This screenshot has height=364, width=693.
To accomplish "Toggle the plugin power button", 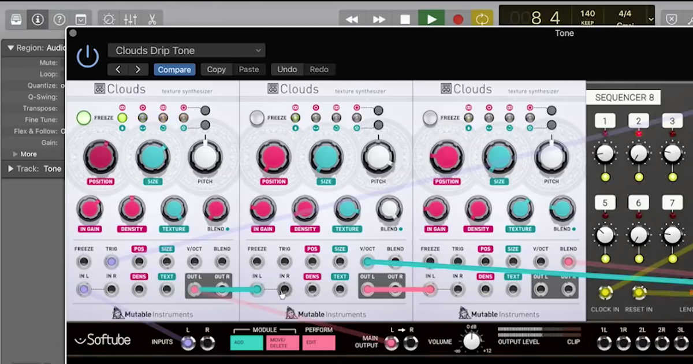I will 88,57.
